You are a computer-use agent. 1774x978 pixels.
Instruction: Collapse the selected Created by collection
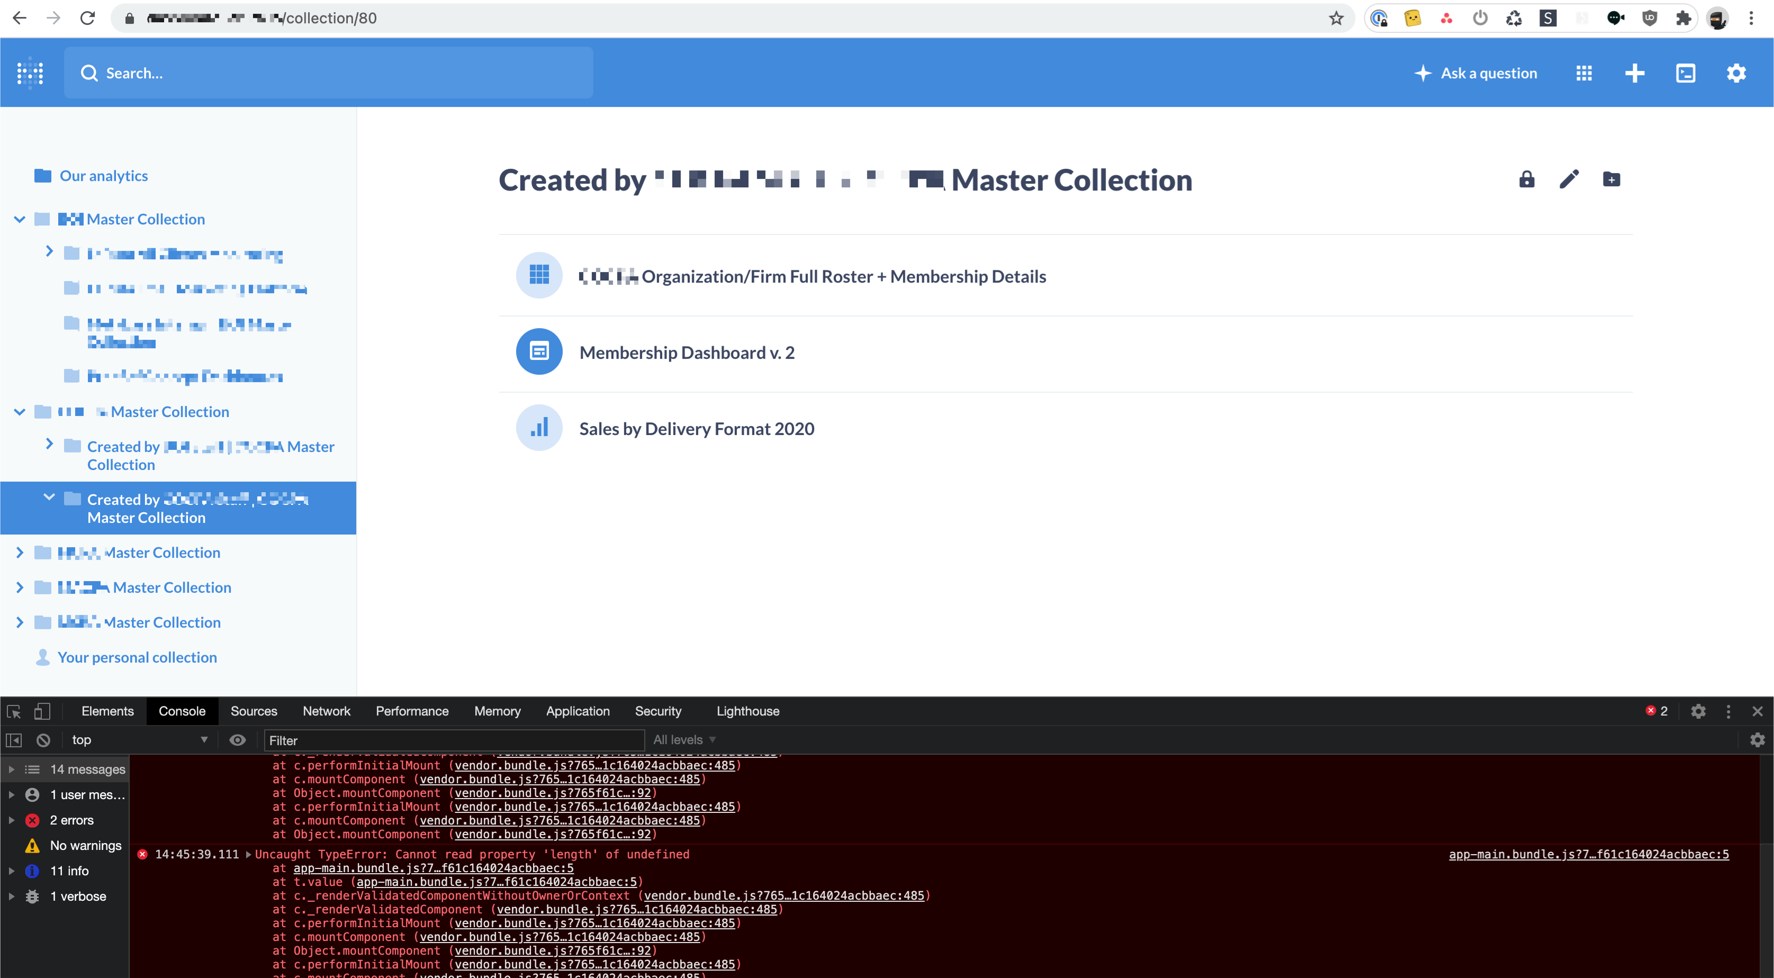(x=49, y=497)
